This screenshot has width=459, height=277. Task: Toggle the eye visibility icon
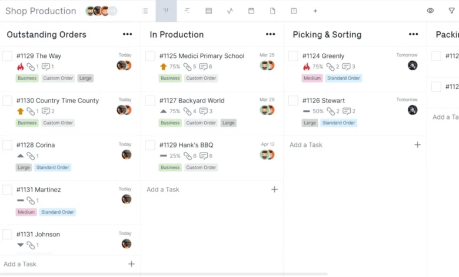430,11
